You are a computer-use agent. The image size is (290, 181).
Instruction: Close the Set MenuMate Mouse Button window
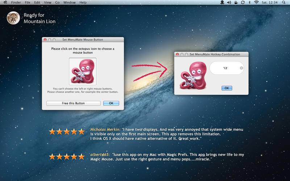tap(45, 39)
